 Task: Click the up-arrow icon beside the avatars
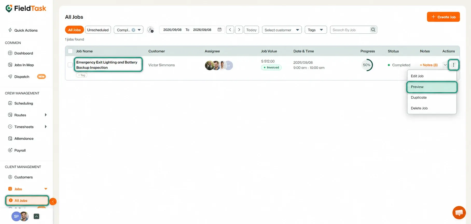pyautogui.click(x=37, y=216)
